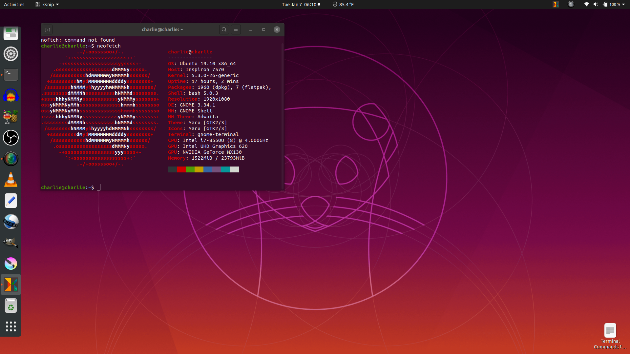This screenshot has height=354, width=630.
Task: Click the 'neofetch' command text
Action: (x=109, y=46)
